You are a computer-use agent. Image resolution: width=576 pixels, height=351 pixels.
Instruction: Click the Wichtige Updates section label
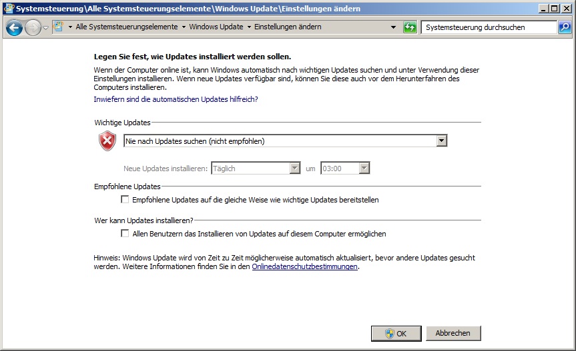[122, 123]
